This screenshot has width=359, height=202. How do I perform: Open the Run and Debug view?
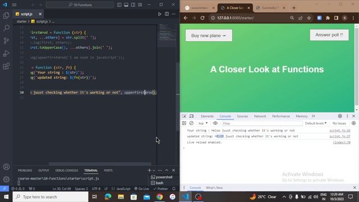6,53
